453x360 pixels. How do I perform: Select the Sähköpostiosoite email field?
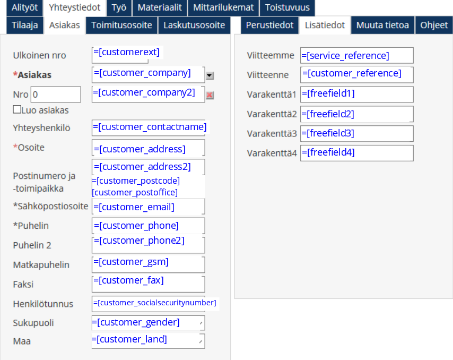click(x=148, y=207)
